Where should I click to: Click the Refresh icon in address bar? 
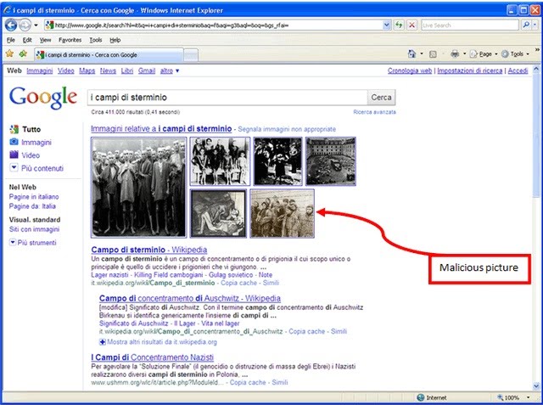coord(399,25)
